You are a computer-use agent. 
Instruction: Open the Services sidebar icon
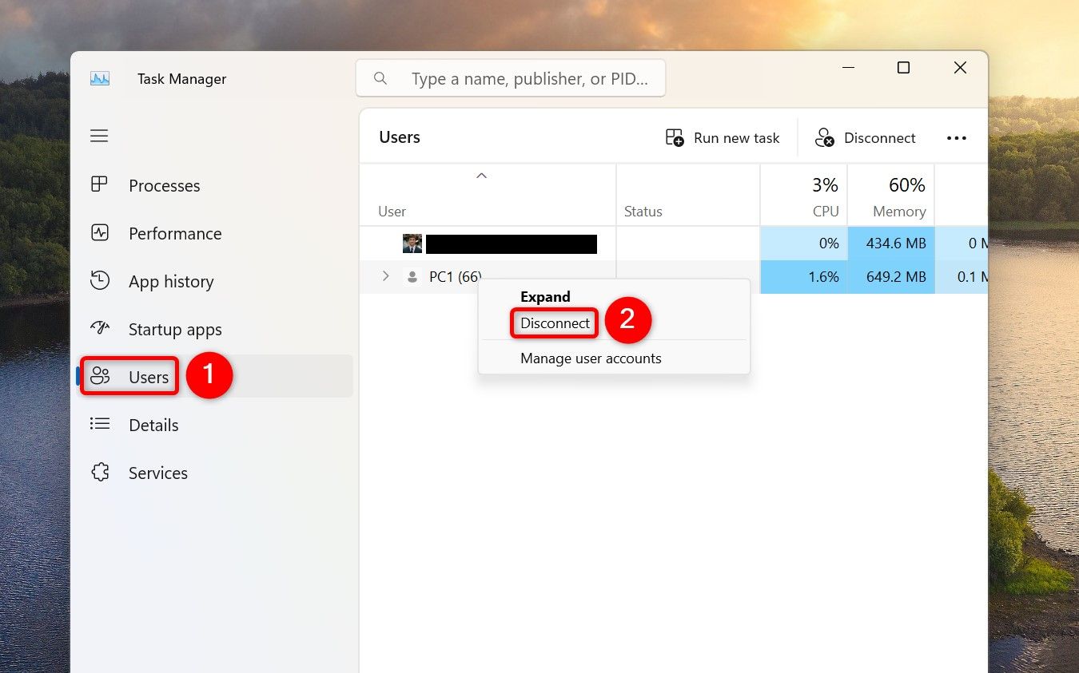click(100, 472)
